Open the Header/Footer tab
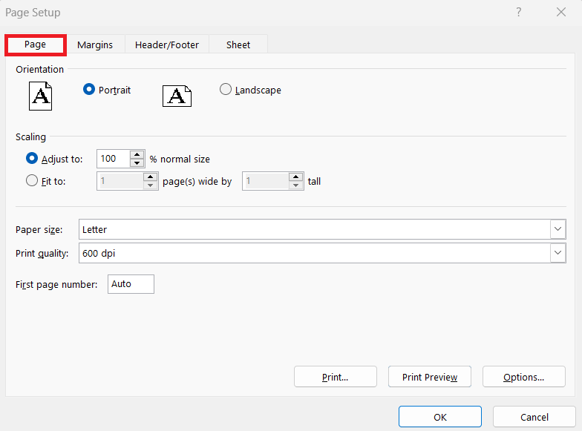This screenshot has width=582, height=431. 167,45
